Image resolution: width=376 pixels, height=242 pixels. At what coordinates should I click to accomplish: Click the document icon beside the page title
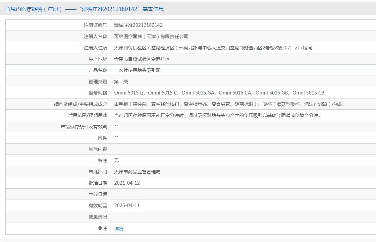tap(8, 9)
